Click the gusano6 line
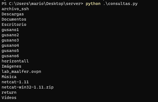 (x=10, y=56)
